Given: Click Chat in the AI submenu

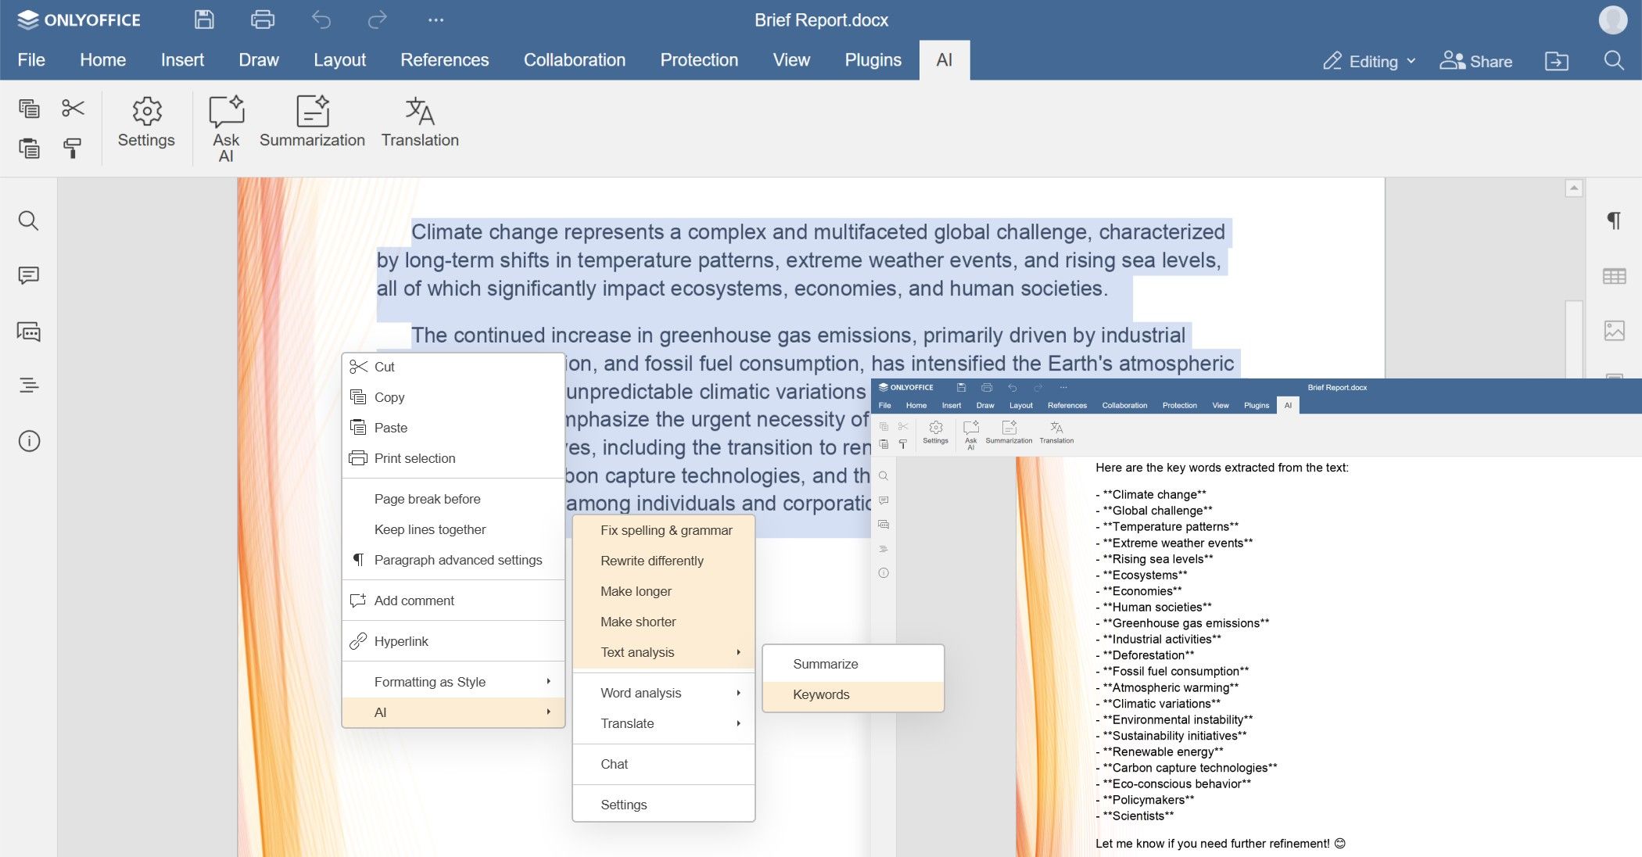Looking at the screenshot, I should (664, 764).
